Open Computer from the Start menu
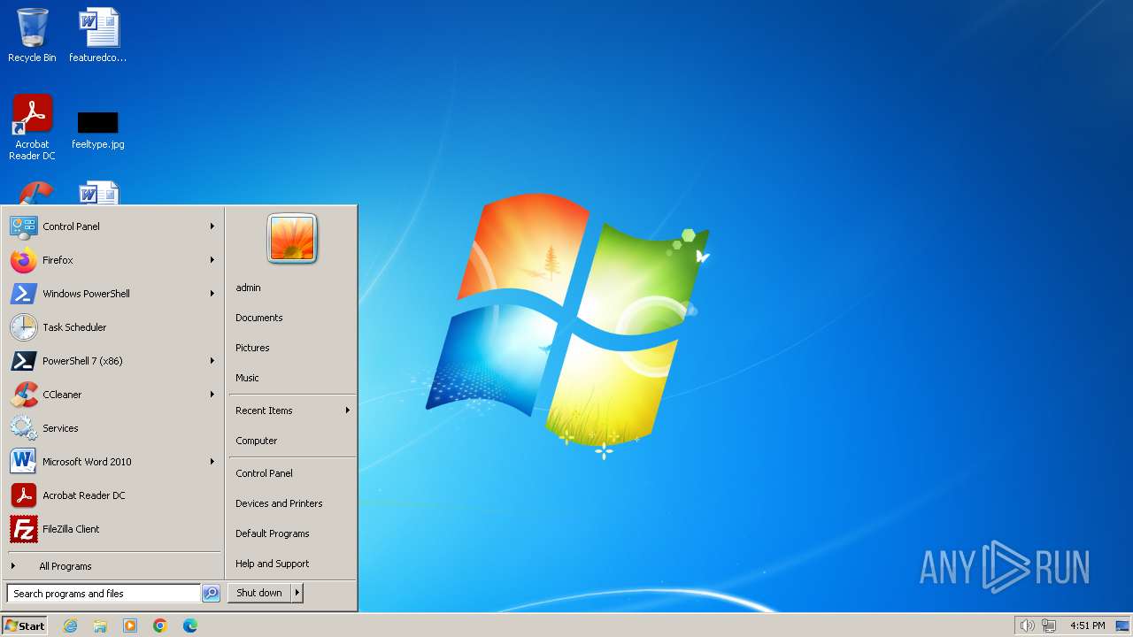Image resolution: width=1133 pixels, height=637 pixels. pyautogui.click(x=292, y=441)
